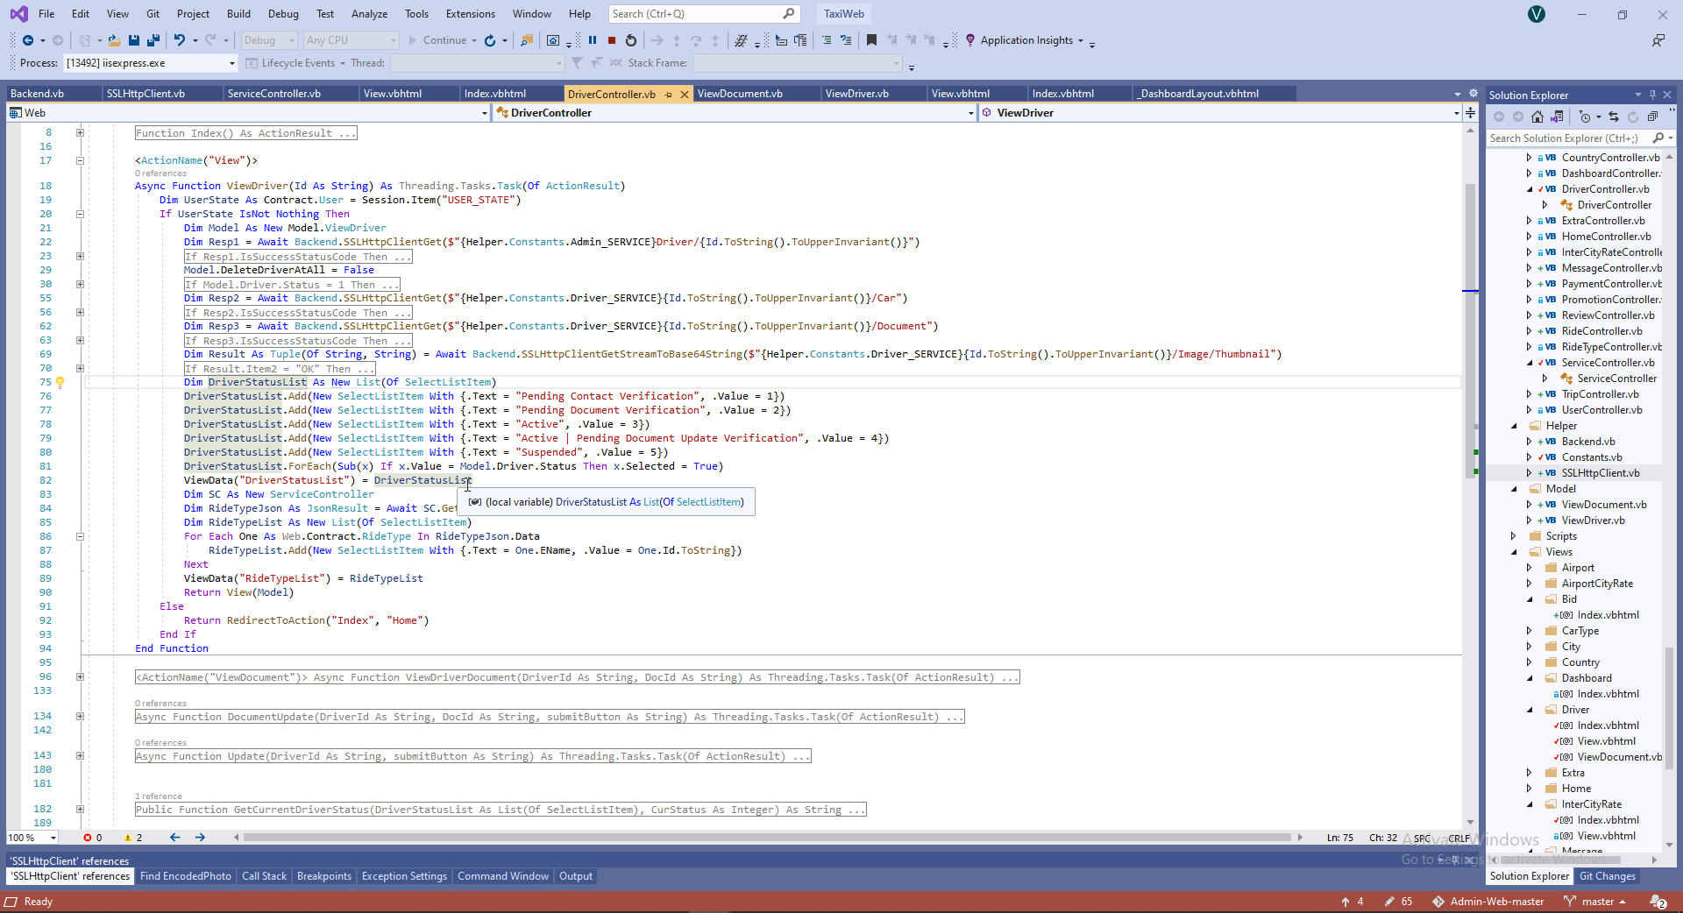Toggle a bookmark with the bookmark icon
The height and width of the screenshot is (913, 1683).
coord(871,40)
